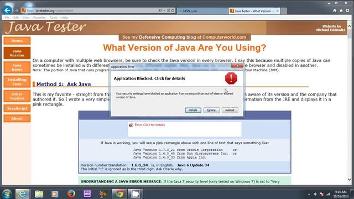Viewport: 354px width, 199px height.
Task: Click the applet error icon beside 'Error'
Action: pyautogui.click(x=131, y=125)
